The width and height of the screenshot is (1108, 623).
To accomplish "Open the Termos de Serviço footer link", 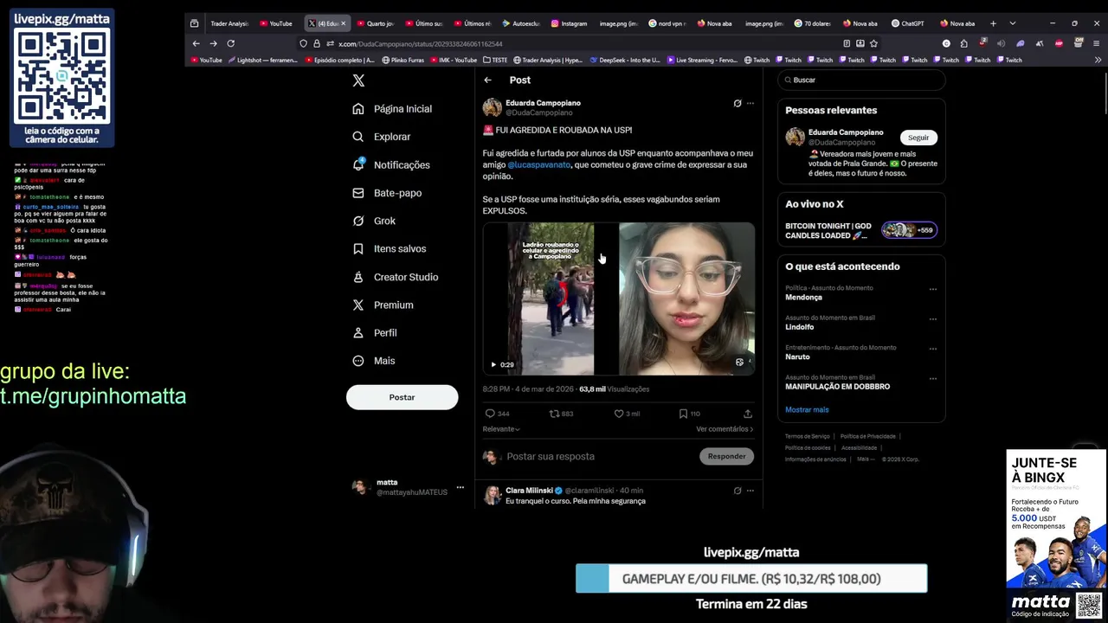I will (807, 436).
